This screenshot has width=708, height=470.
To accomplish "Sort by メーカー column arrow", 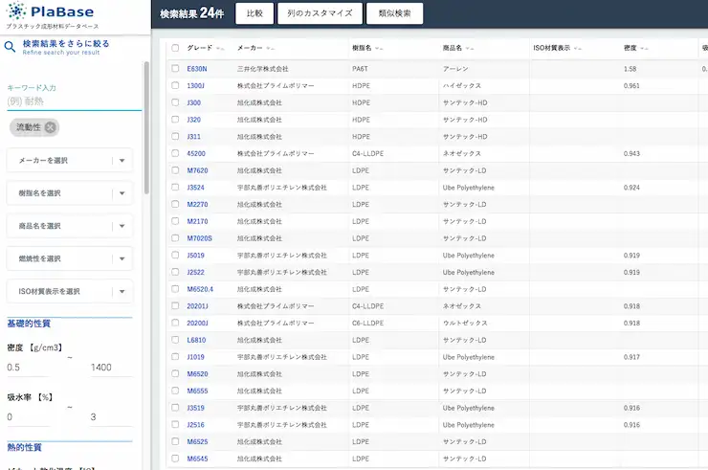I will tap(270, 48).
